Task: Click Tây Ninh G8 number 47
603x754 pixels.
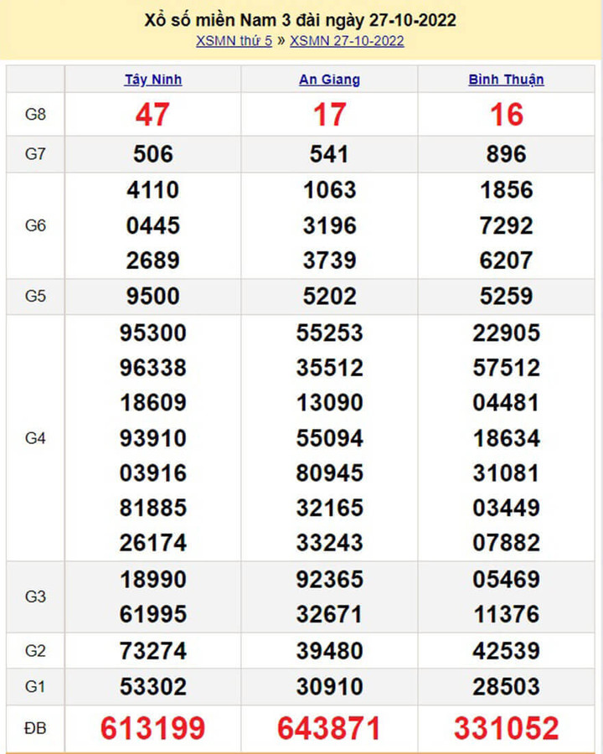Action: (x=152, y=115)
